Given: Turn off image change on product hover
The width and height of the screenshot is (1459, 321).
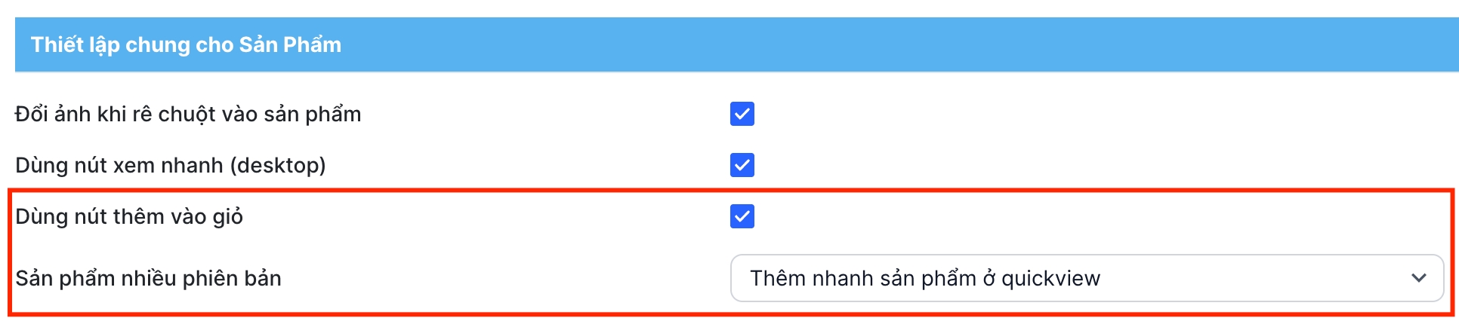Looking at the screenshot, I should tap(742, 114).
